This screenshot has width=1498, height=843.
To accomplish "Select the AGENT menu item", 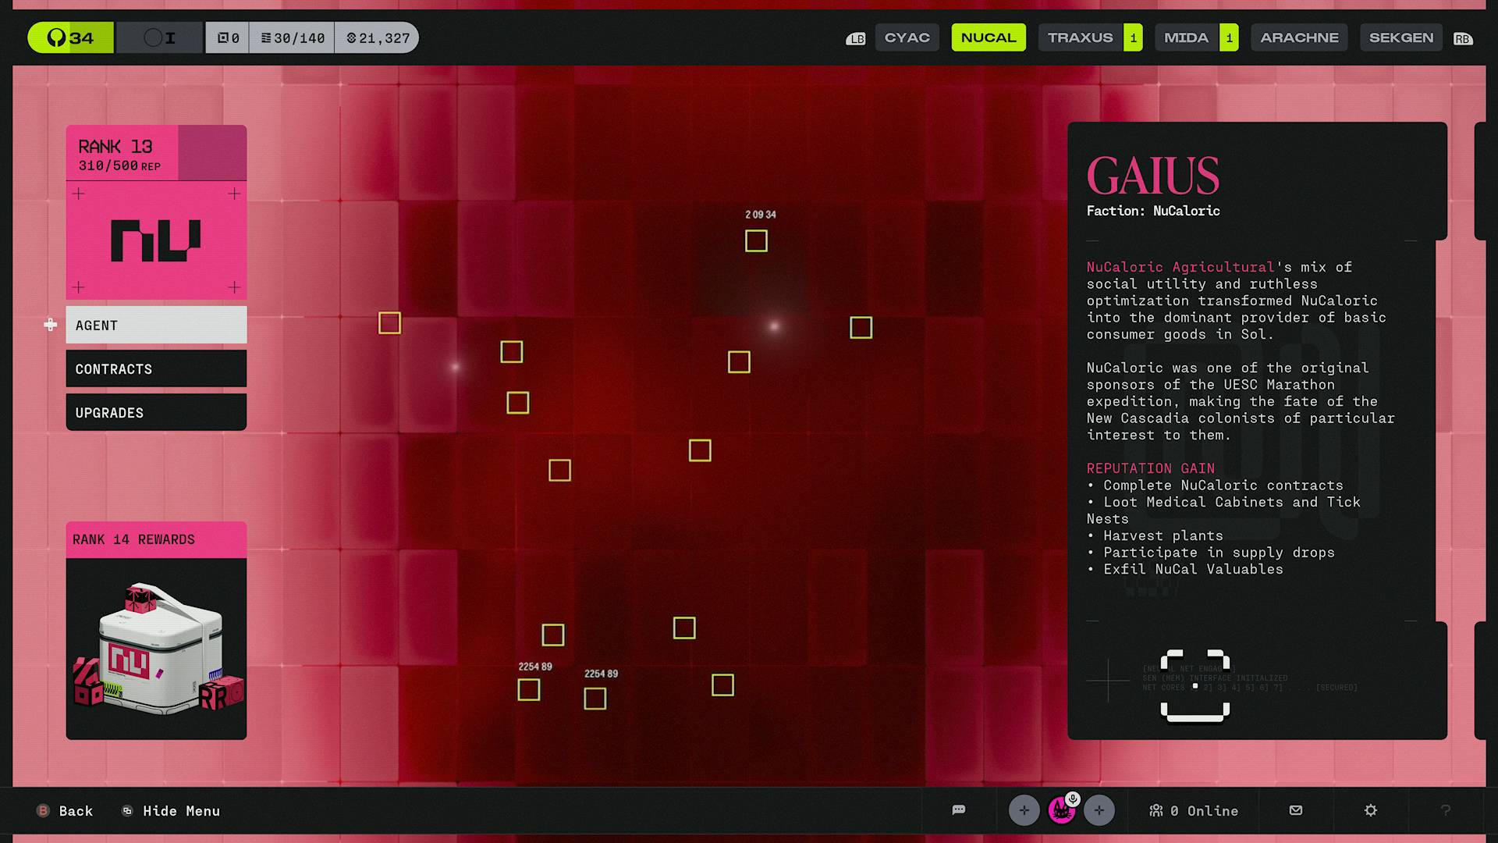I will click(x=156, y=325).
